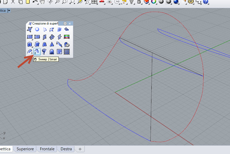Open the surface panel gear options
The height and width of the screenshot is (154, 230).
[x=65, y=23]
